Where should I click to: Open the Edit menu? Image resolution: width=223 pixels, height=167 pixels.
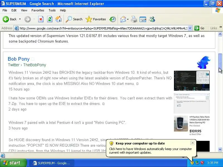point(14,10)
